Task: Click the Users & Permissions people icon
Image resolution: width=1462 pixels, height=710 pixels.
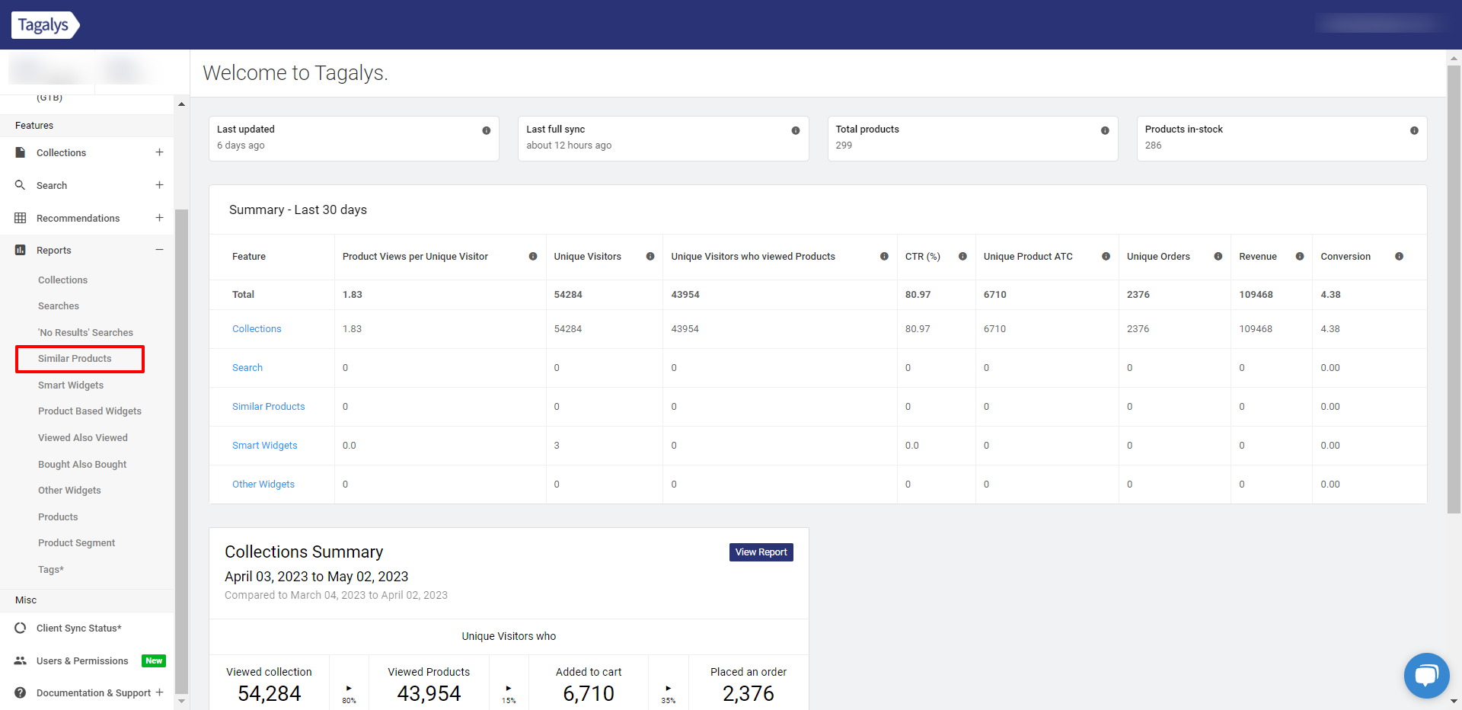Action: 21,660
